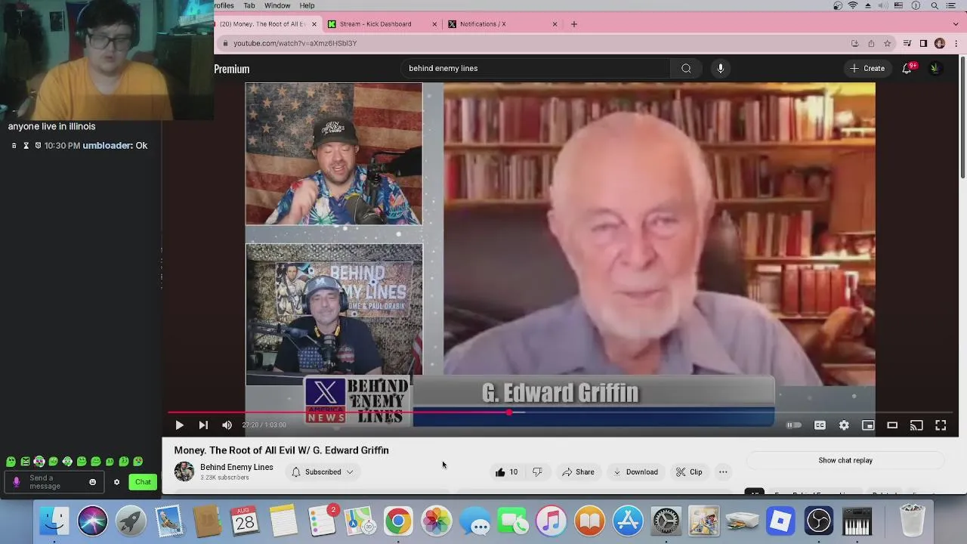The height and width of the screenshot is (544, 967).
Task: Launch Photos from the Dock
Action: pyautogui.click(x=436, y=521)
